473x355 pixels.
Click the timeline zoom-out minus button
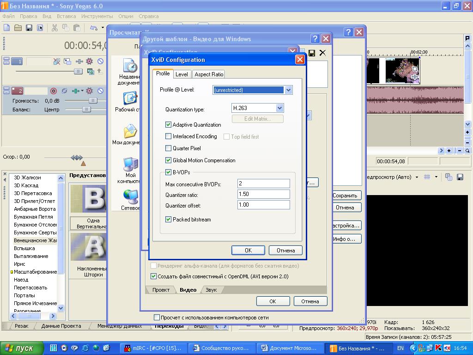[460, 151]
